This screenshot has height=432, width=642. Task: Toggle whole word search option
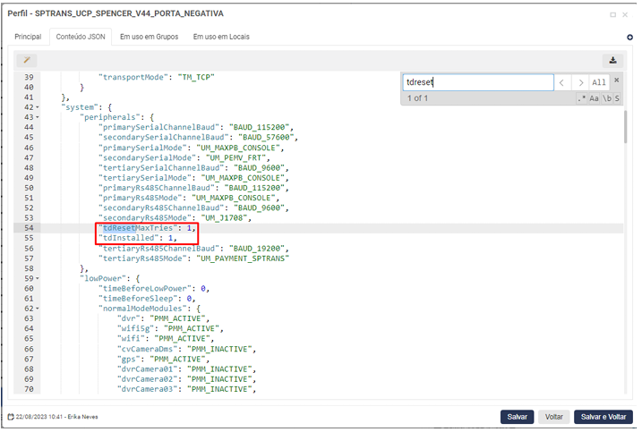coord(605,97)
